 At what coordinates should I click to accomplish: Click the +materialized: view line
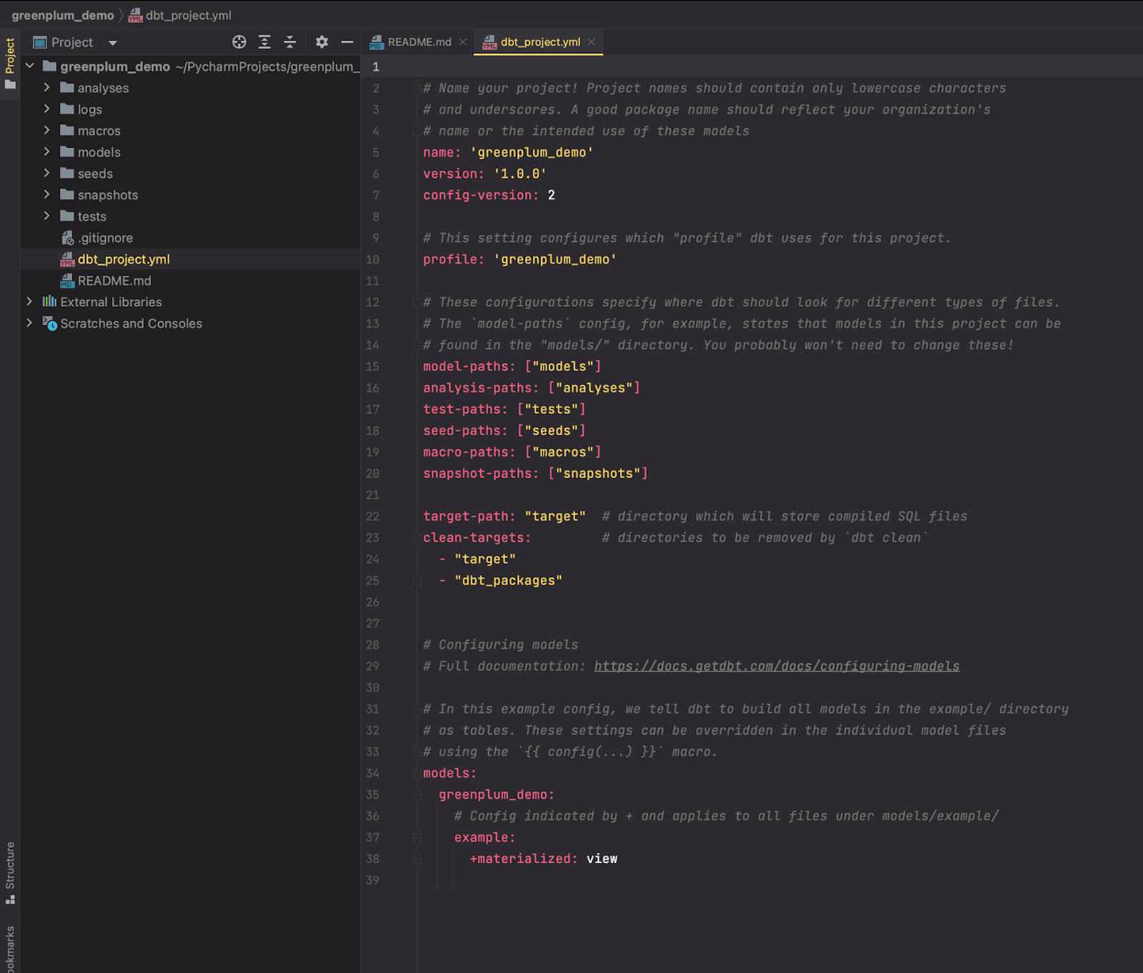(x=543, y=859)
